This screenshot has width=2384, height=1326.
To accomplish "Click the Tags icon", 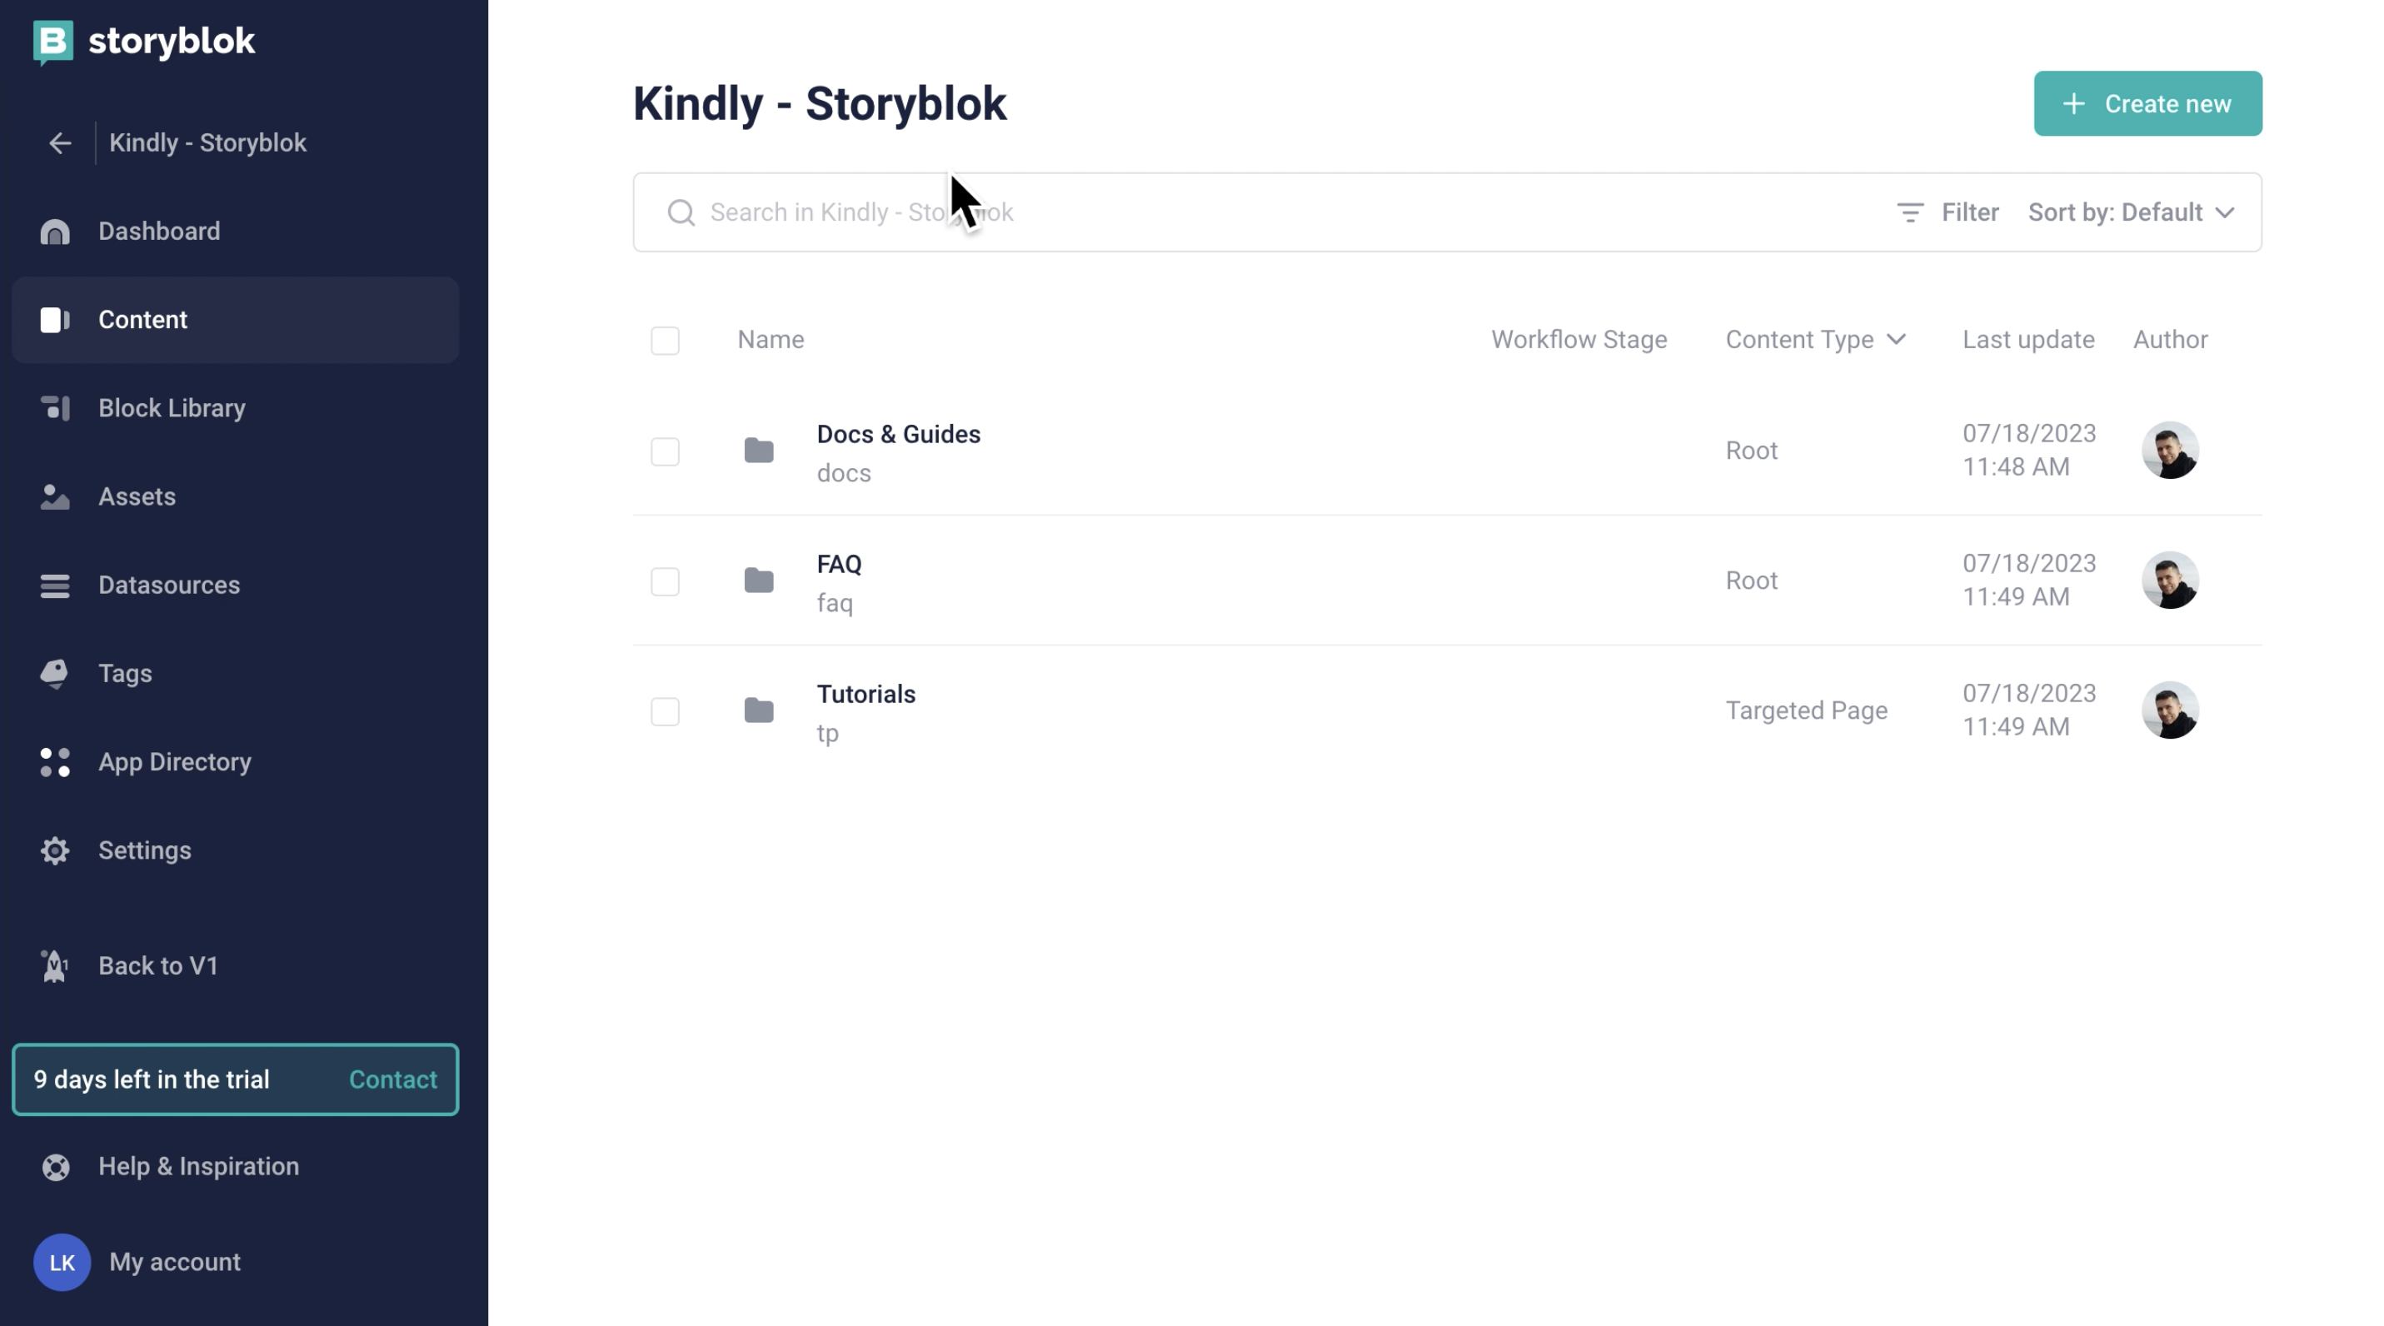I will click(x=55, y=674).
